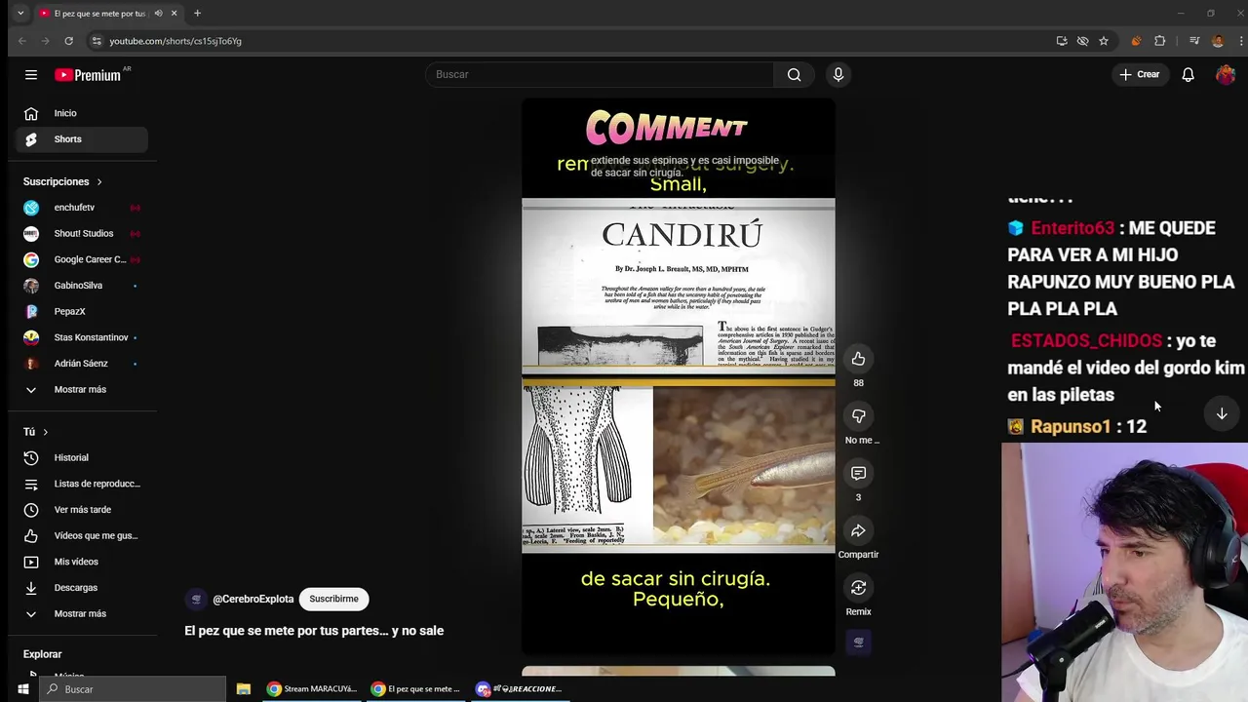
Task: Open Windows Start menu
Action: 22,689
